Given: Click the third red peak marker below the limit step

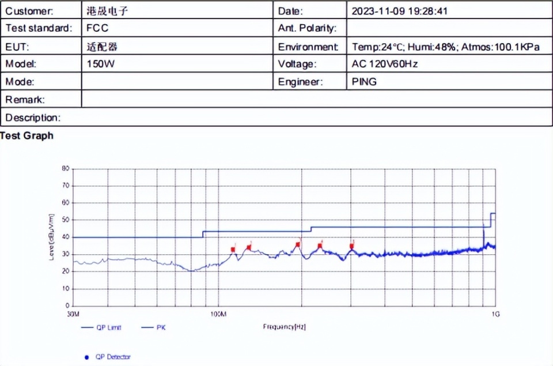Looking at the screenshot, I should (298, 244).
